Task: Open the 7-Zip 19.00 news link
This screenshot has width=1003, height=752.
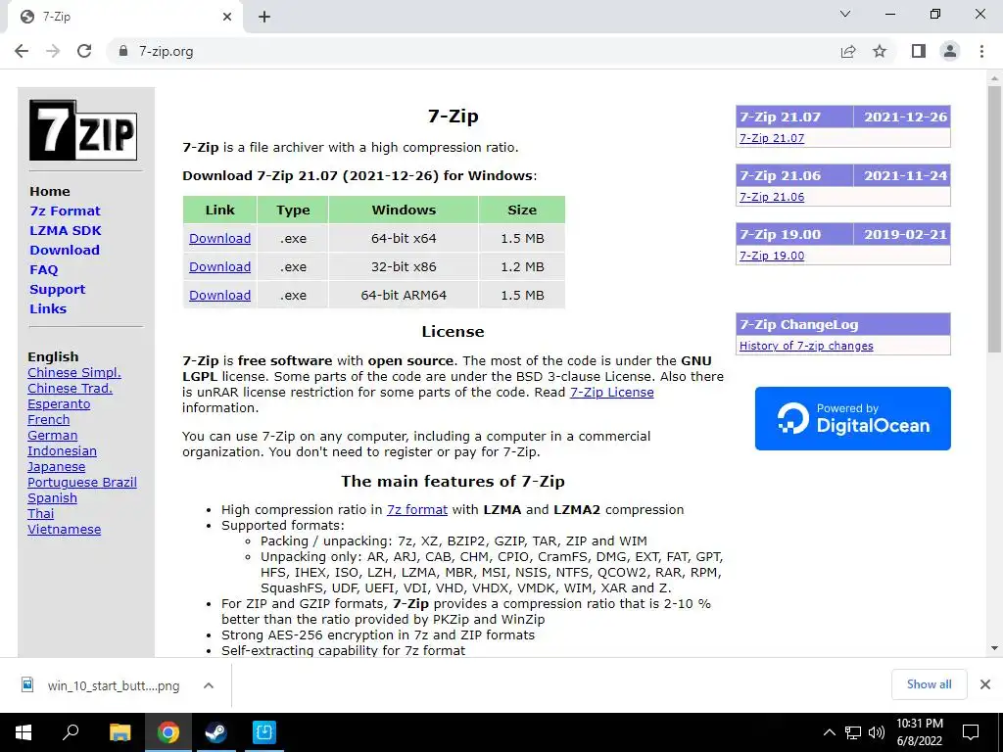Action: tap(772, 256)
